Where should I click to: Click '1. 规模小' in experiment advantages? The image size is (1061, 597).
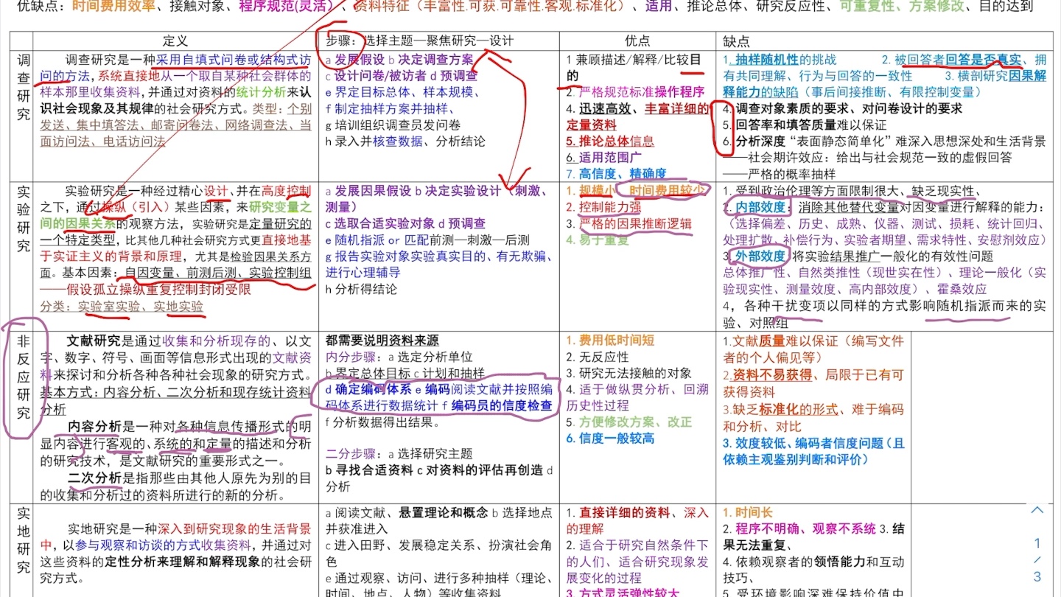tap(590, 191)
